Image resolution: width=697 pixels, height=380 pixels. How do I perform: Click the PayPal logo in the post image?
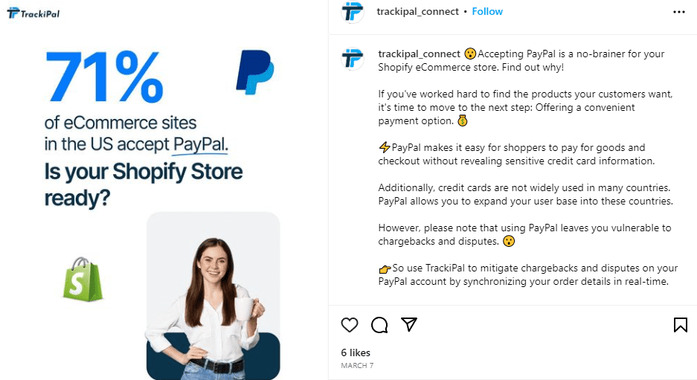point(254,72)
